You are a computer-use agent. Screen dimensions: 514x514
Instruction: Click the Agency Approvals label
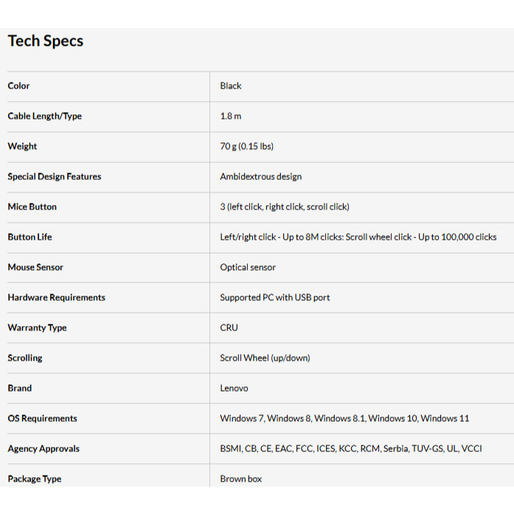[x=44, y=449]
